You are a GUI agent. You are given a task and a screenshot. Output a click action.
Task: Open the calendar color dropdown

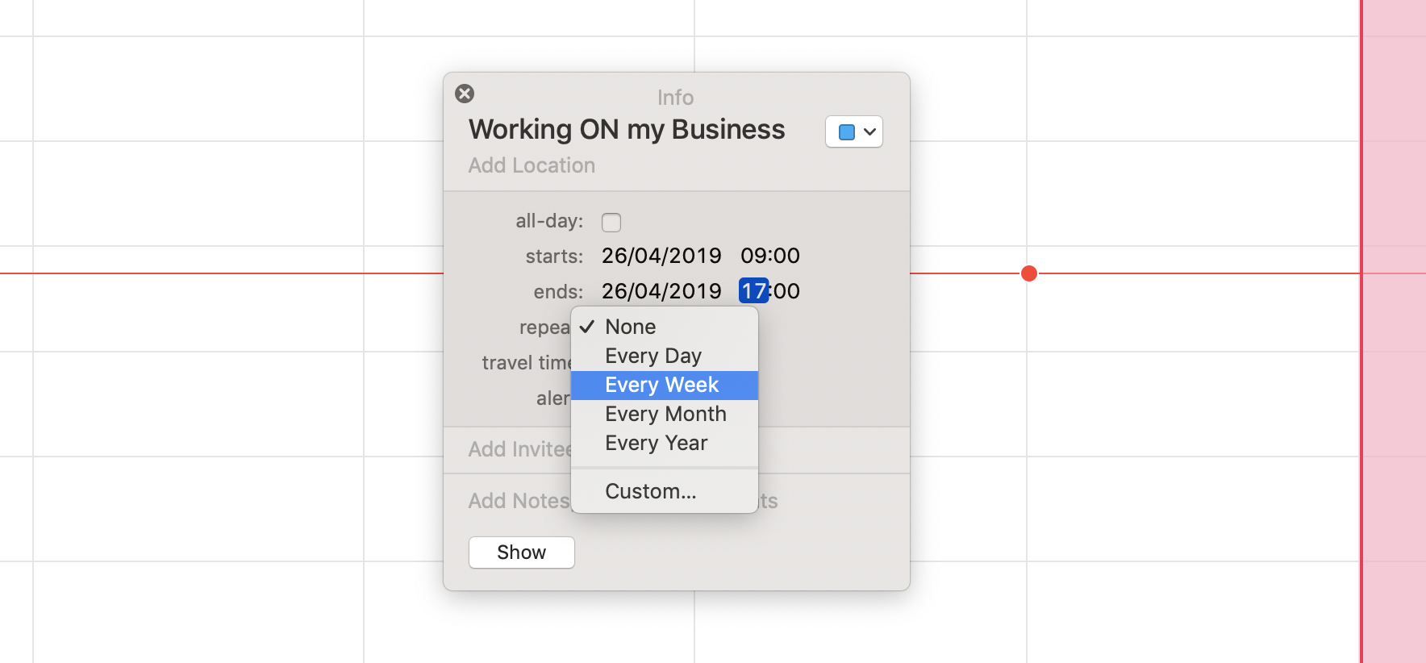click(x=854, y=132)
